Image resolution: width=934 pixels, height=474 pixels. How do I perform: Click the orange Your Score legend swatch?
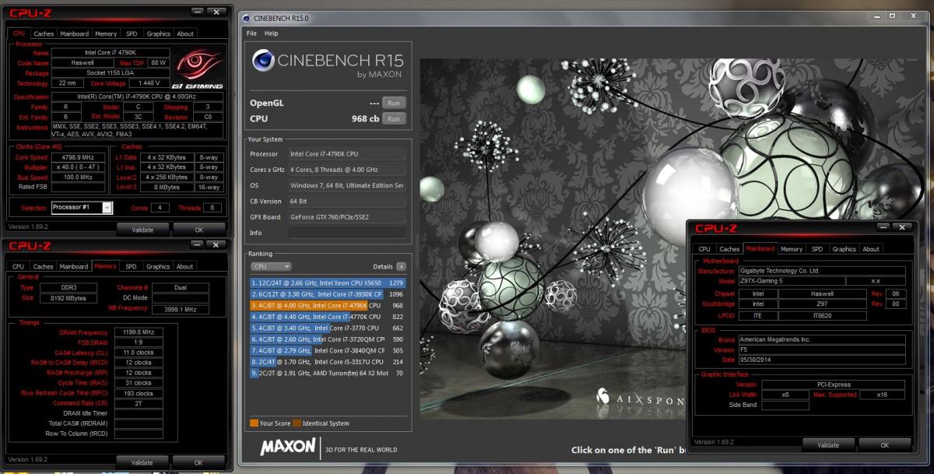pos(254,423)
